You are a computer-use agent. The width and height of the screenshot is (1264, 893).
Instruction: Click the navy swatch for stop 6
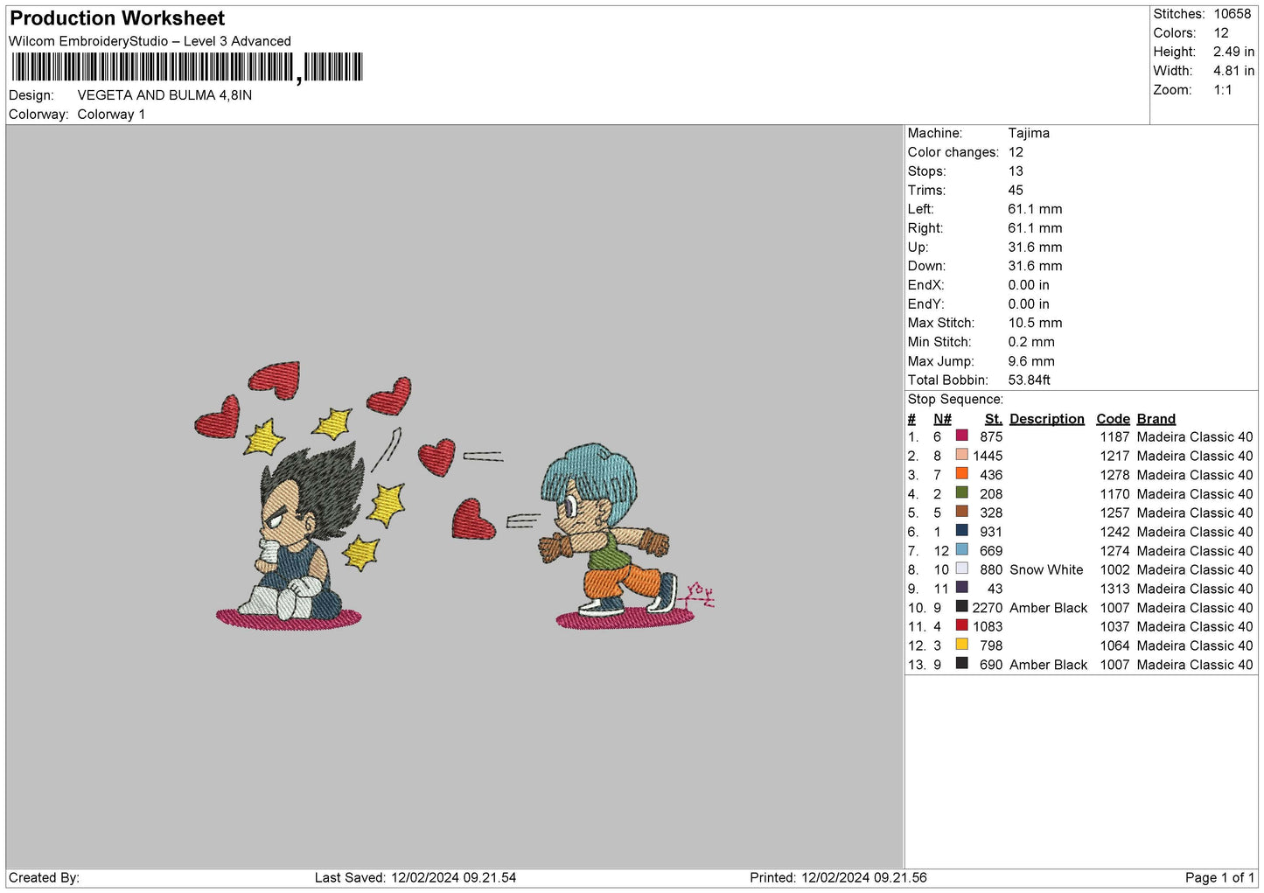pyautogui.click(x=961, y=531)
